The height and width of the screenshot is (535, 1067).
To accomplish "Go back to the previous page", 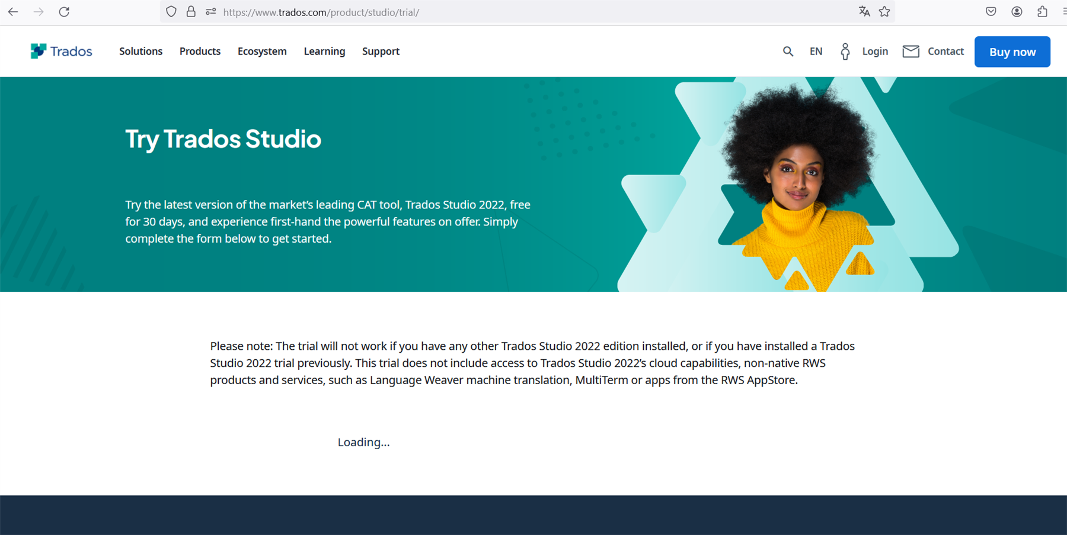I will [13, 12].
